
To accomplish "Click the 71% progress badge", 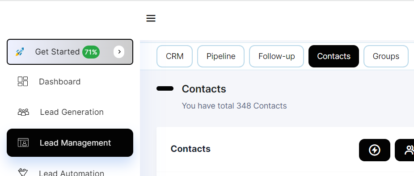I will click(x=91, y=52).
